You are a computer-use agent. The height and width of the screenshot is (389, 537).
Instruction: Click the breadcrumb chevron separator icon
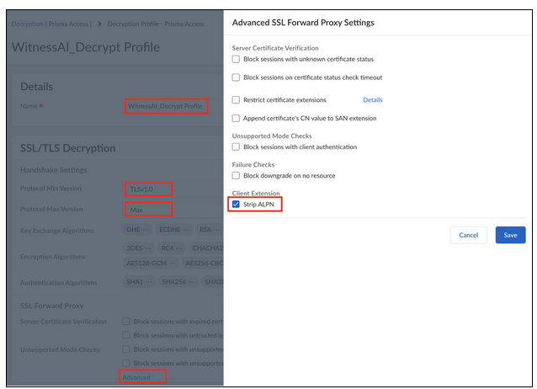pos(99,24)
